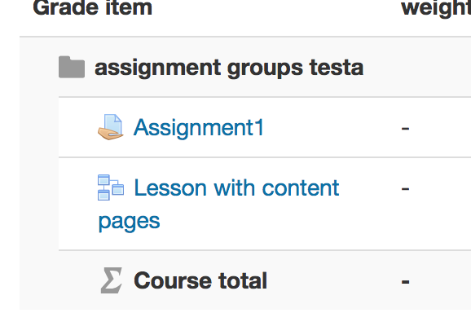471x313 pixels.
Task: Click the Assignment1 hand-holding-paper icon
Action: point(111,127)
